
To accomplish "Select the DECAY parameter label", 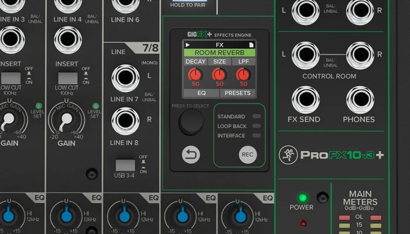I will click(196, 61).
